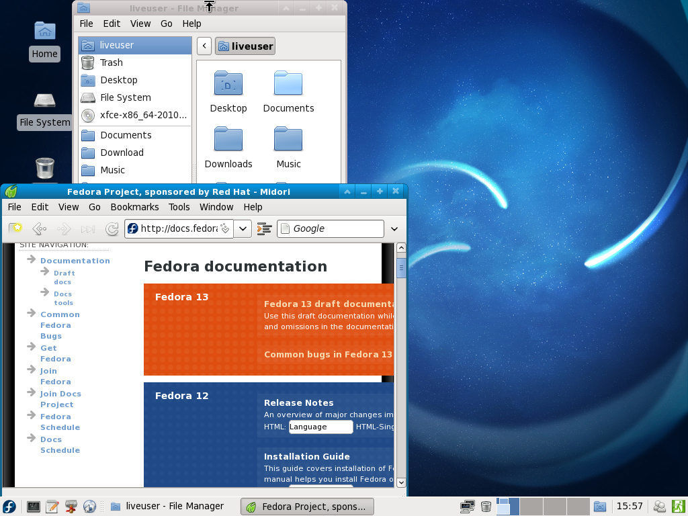This screenshot has height=516, width=688.
Task: Open the Window menu in Midori
Action: coord(216,207)
